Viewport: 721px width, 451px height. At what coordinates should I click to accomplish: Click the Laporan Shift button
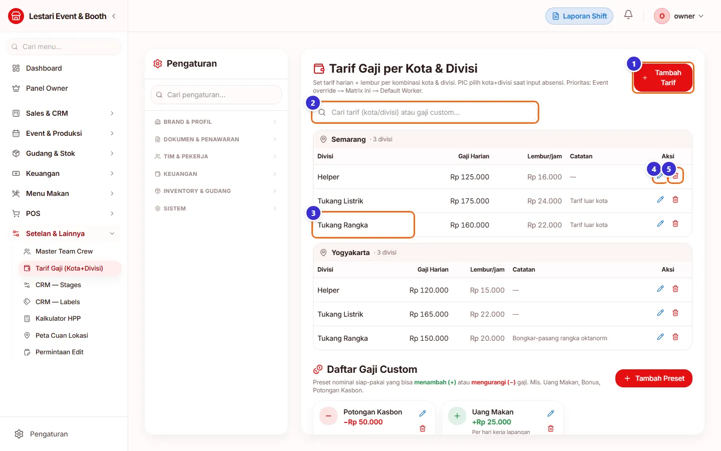[x=579, y=16]
